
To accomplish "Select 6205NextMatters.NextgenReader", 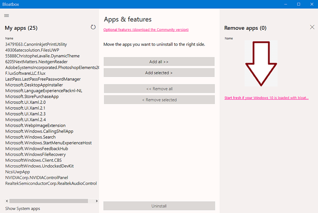I will pos(37,62).
